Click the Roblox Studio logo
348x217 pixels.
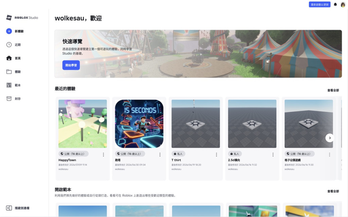click(22, 18)
